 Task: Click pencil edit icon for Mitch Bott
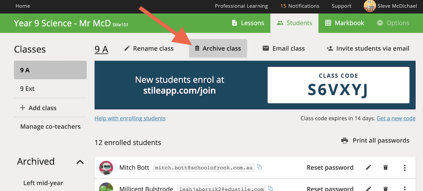[369, 168]
